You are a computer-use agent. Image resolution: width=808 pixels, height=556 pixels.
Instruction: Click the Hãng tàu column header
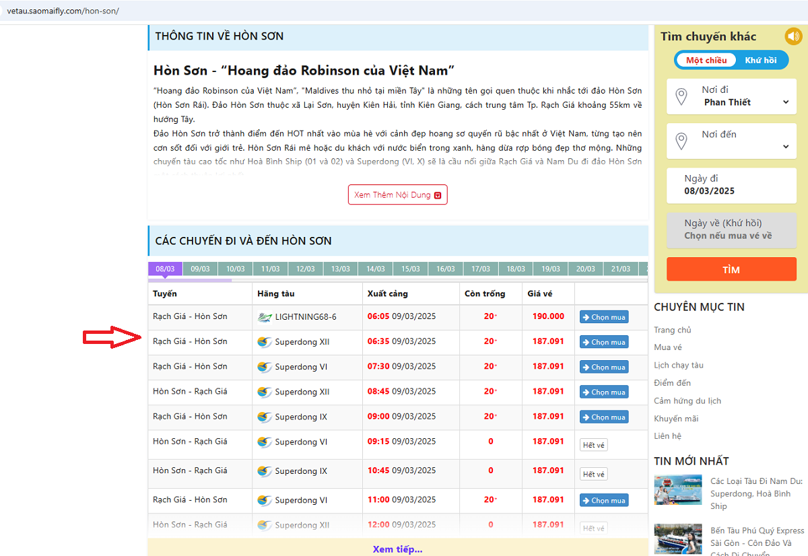coord(276,293)
